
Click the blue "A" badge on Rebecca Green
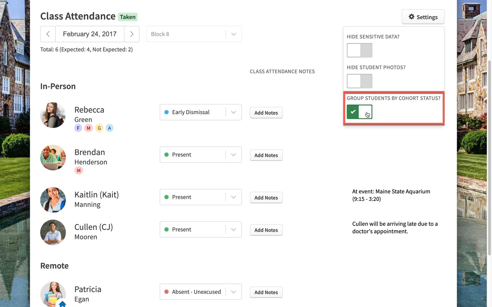pos(109,128)
